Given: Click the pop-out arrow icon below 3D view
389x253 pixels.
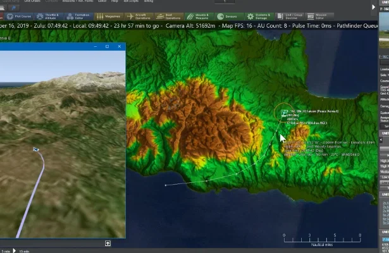Looking at the screenshot, I should coord(108,244).
